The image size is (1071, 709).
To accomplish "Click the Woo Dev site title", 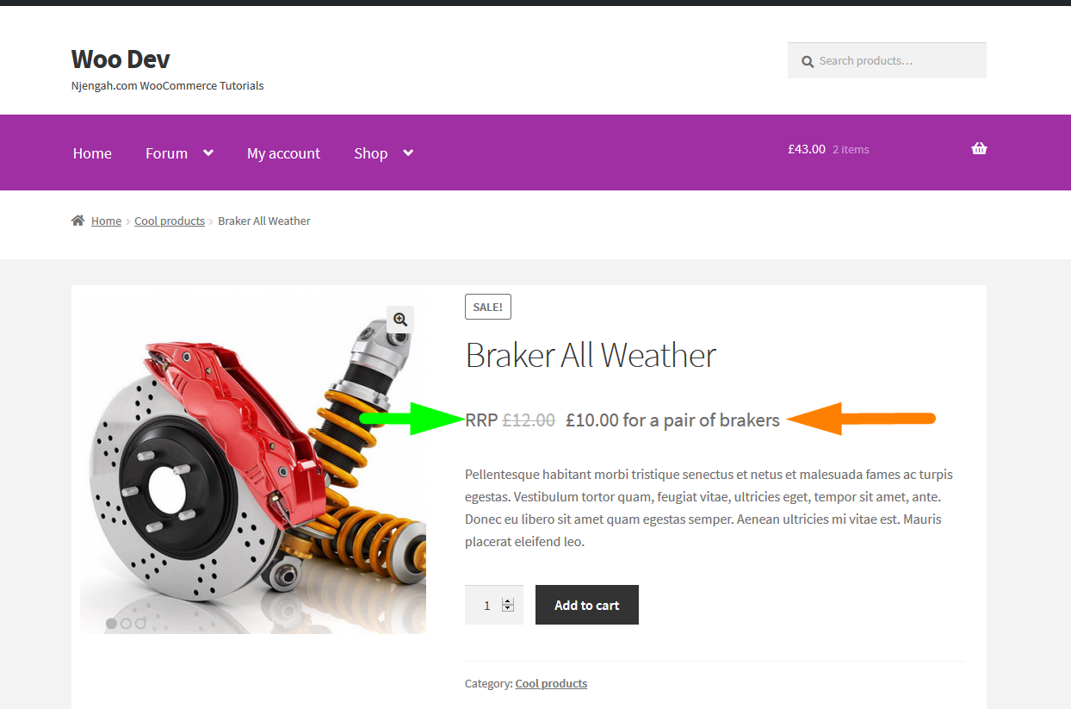I will [121, 59].
